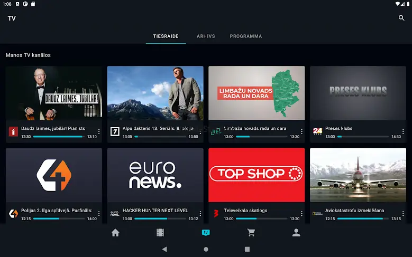The width and height of the screenshot is (412, 257).
Task: Click the title Polijas 2. līga spīdvejā. Pusfināls
Action: [57, 211]
